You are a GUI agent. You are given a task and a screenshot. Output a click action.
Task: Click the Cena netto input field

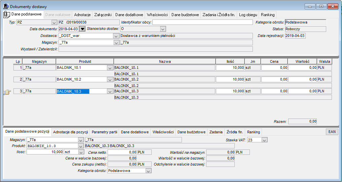point(122,152)
